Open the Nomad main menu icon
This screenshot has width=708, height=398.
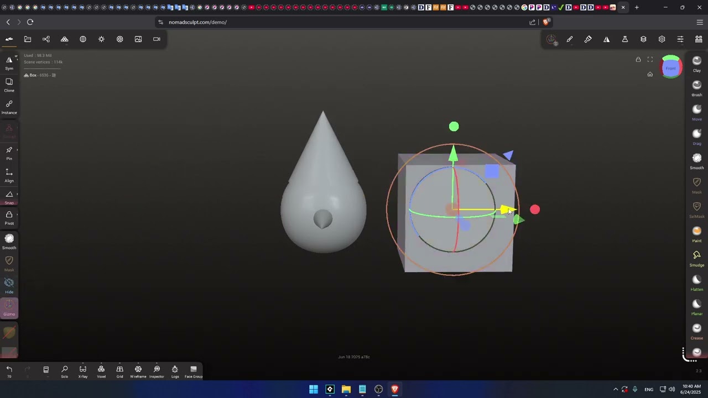(9, 39)
